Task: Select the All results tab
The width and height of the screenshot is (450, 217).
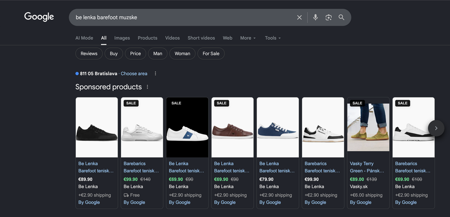Action: pos(104,38)
